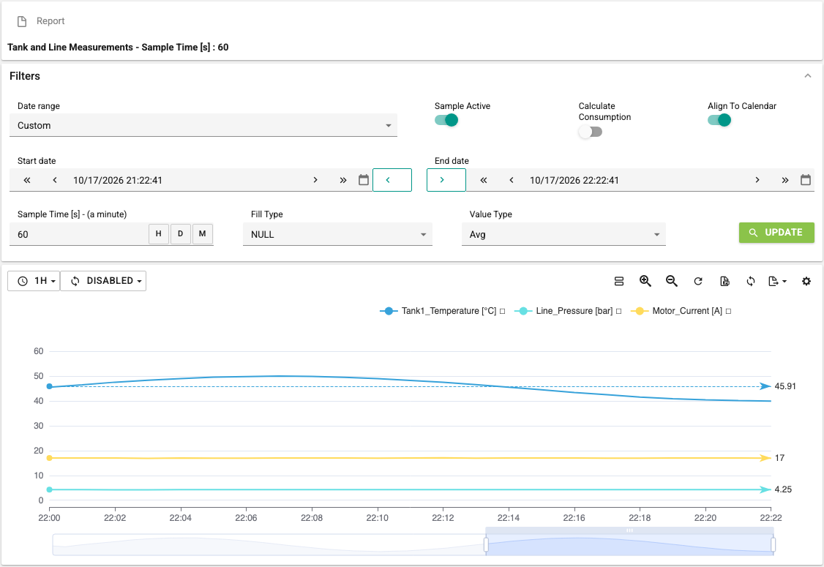Zoom in on the chart
The image size is (824, 567).
coord(645,281)
